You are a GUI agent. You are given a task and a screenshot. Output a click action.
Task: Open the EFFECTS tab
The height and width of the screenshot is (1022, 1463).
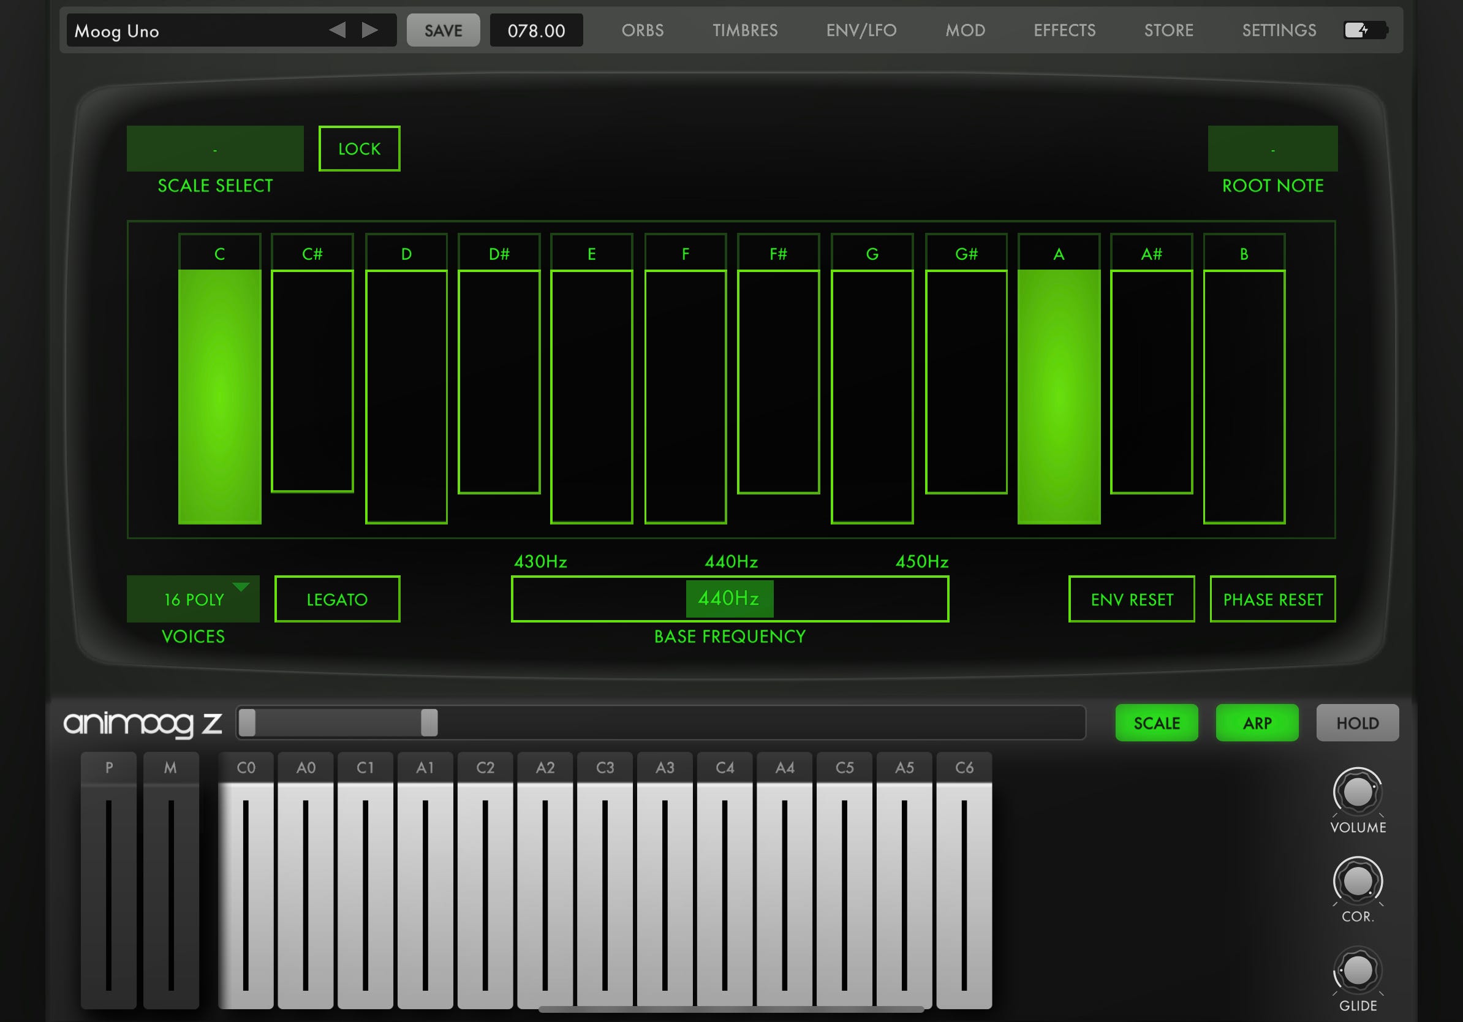pyautogui.click(x=1064, y=30)
